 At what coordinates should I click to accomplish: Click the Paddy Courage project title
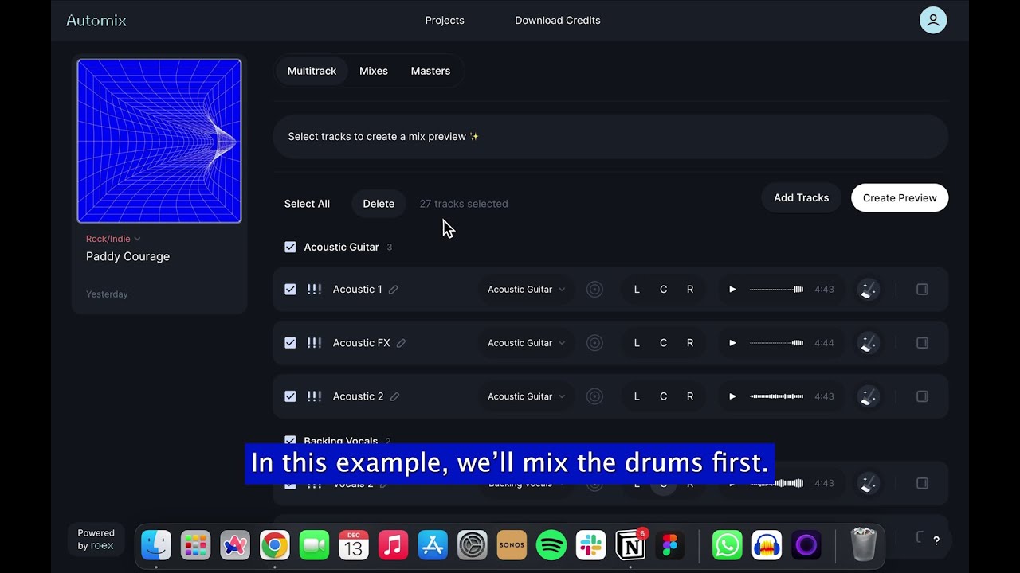(127, 256)
